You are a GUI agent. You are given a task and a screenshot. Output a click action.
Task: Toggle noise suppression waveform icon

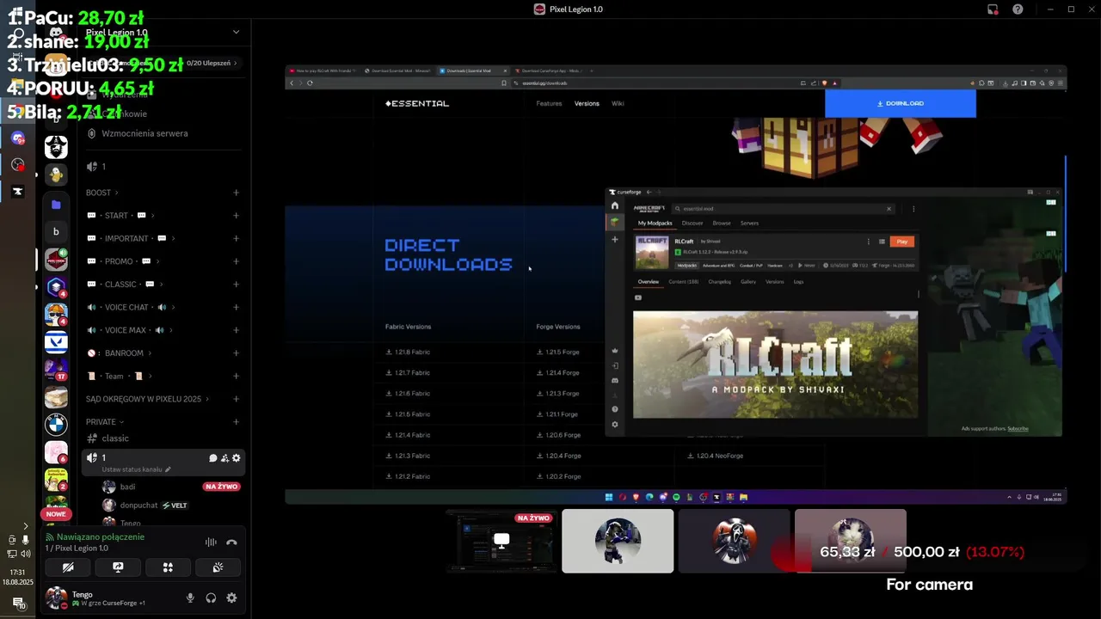[x=211, y=542]
